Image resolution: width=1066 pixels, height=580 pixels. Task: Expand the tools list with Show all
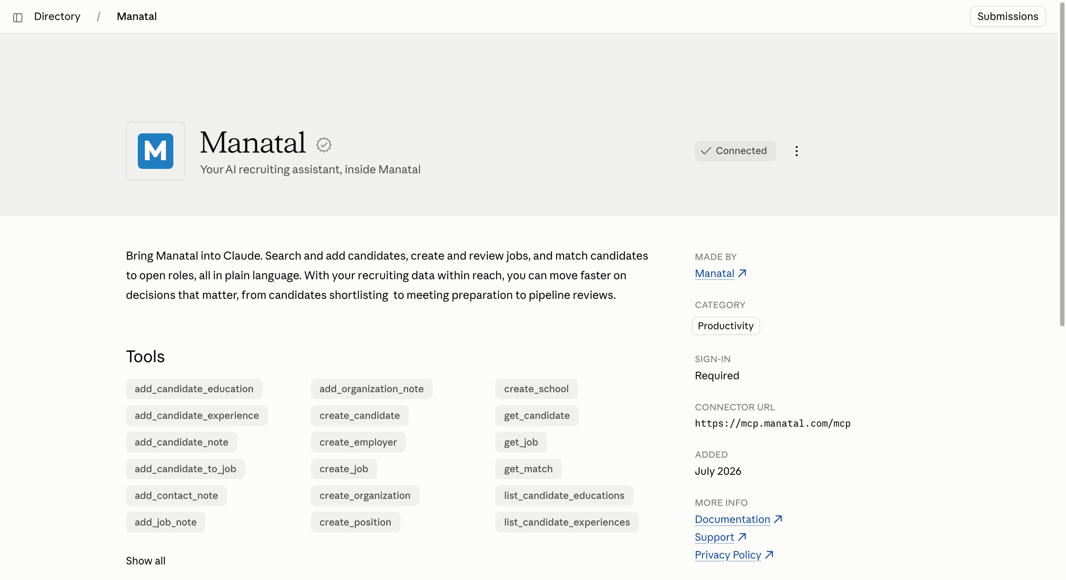pyautogui.click(x=146, y=561)
